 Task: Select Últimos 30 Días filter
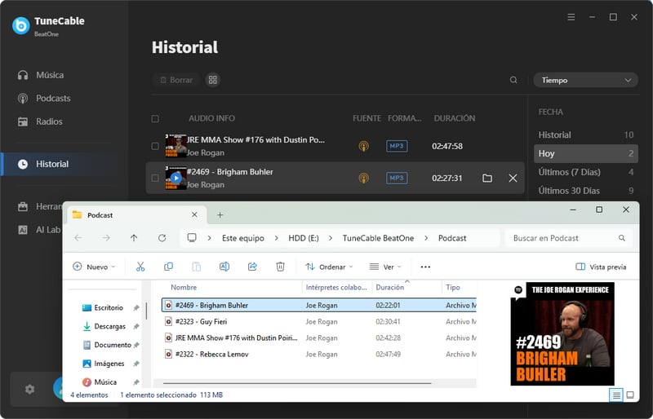tap(586, 191)
